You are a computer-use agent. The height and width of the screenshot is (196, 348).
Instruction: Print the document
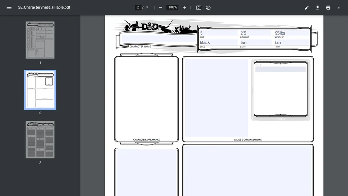click(328, 7)
